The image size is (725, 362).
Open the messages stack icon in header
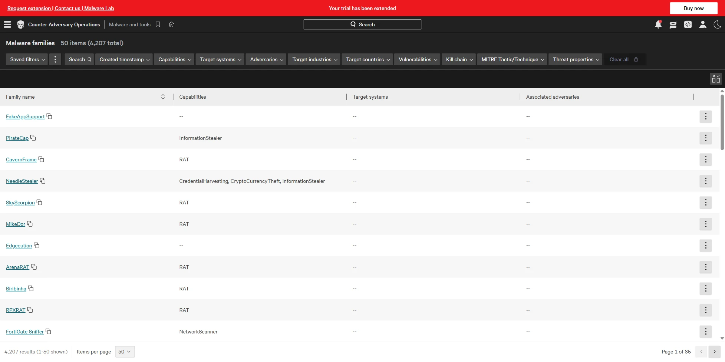(x=673, y=24)
